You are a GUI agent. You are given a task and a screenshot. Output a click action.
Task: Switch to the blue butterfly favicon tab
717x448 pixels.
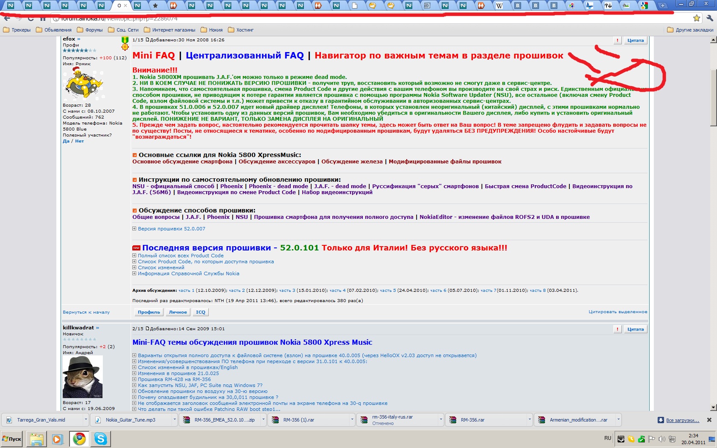coord(590,6)
